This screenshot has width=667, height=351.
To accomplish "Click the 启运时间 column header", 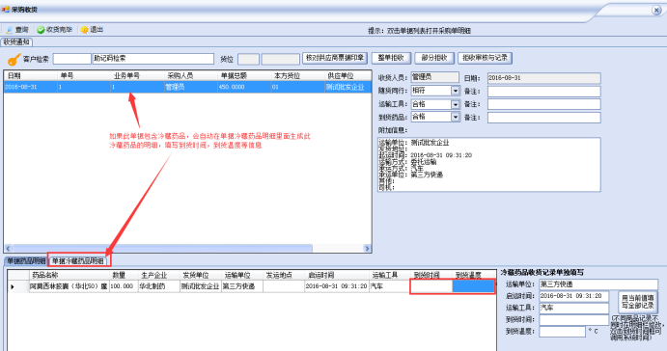I will pos(336,276).
